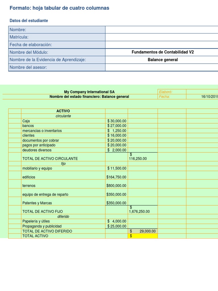Click the 'Elaboró:' label cell
The image size is (218, 291).
172,92
